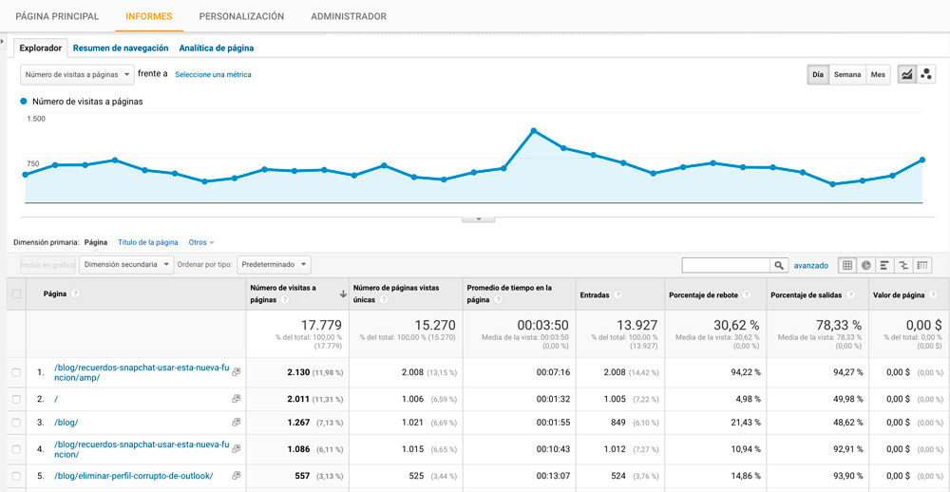This screenshot has width=950, height=492.
Task: Click the magnifier search icon
Action: coord(779,265)
